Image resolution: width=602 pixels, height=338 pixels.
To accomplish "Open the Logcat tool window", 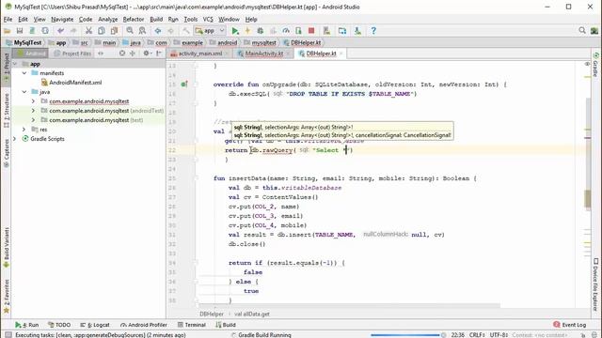I will [x=95, y=325].
